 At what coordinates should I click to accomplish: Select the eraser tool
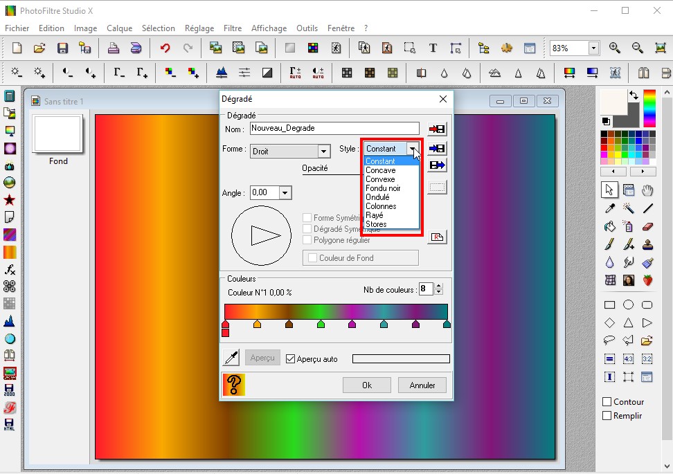coord(647,226)
